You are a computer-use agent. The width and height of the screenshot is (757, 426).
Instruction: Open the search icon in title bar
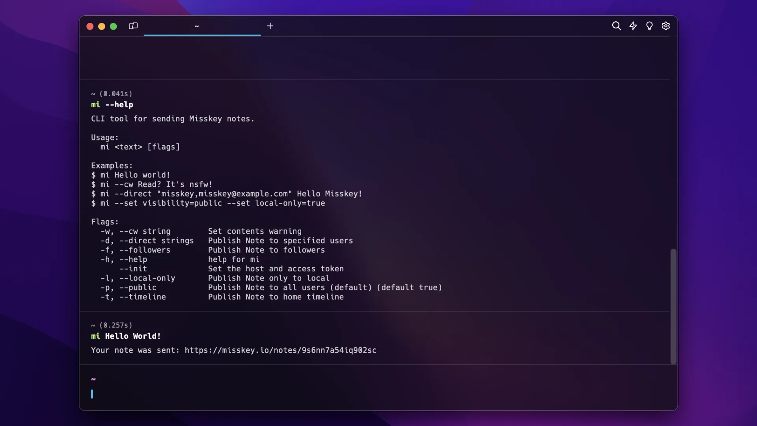tap(616, 26)
